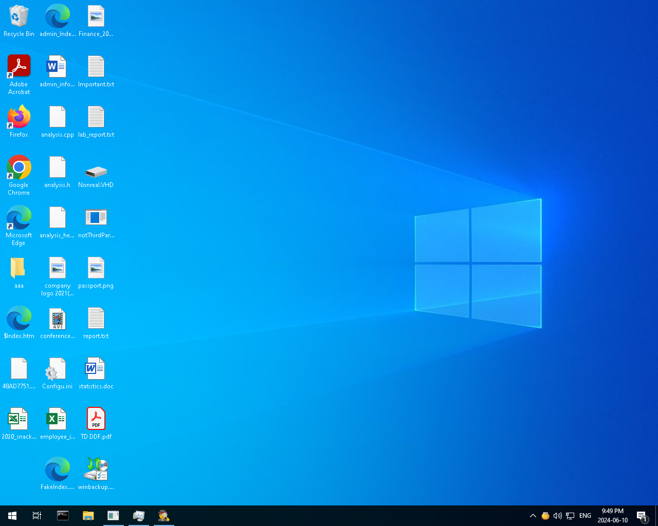The width and height of the screenshot is (658, 526).
Task: Click the honey pot tray icon
Action: pos(545,516)
